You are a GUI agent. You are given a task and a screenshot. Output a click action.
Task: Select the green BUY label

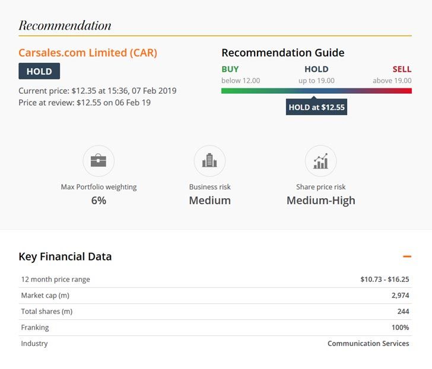click(x=230, y=69)
